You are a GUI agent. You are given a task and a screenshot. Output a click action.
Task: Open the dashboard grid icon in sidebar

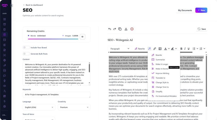click(x=5, y=19)
